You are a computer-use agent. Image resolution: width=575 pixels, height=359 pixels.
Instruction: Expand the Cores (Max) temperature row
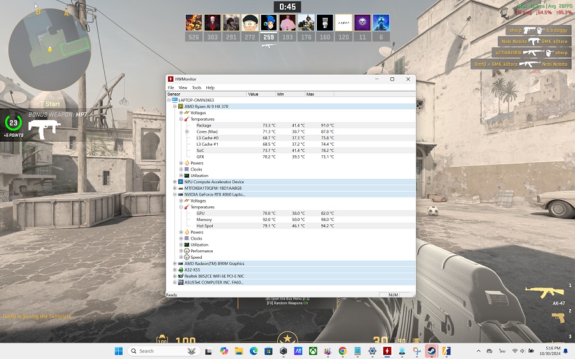(187, 132)
